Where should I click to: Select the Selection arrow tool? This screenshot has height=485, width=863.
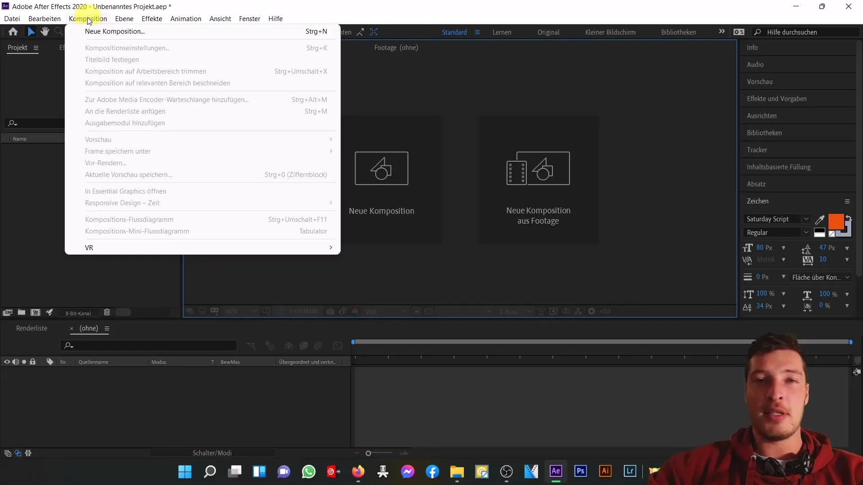point(31,31)
